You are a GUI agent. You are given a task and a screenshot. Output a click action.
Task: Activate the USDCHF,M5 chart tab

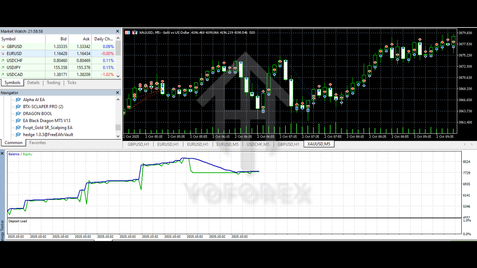tap(259, 144)
